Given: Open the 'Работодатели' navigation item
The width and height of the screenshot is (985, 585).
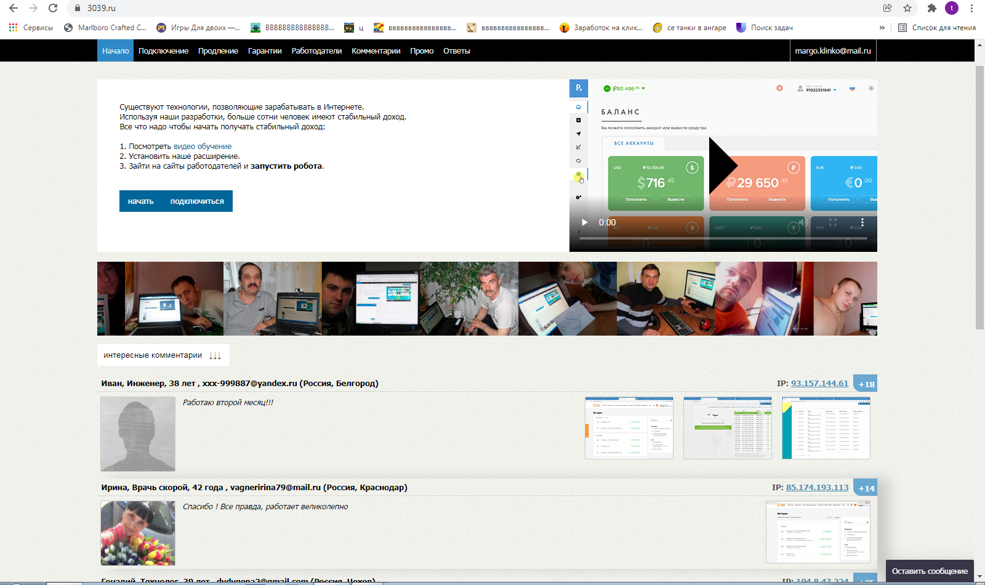Looking at the screenshot, I should (x=316, y=51).
